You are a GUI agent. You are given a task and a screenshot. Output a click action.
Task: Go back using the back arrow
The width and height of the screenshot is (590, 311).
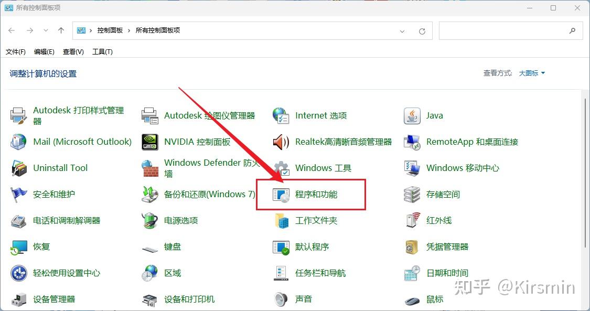[12, 30]
